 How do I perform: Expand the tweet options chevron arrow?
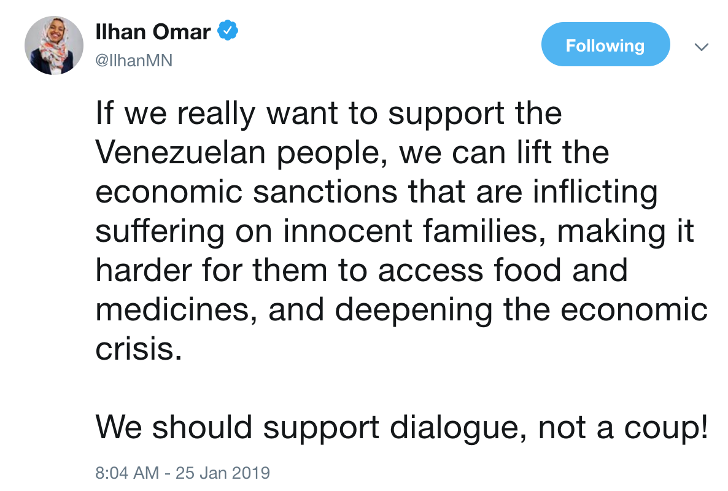click(x=701, y=47)
